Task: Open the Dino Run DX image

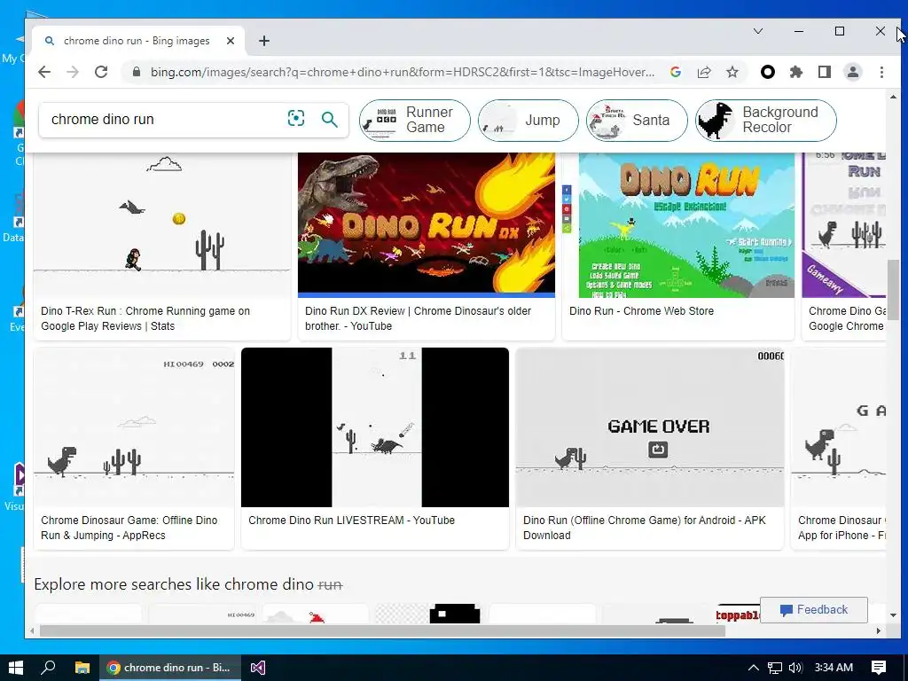Action: tap(427, 224)
